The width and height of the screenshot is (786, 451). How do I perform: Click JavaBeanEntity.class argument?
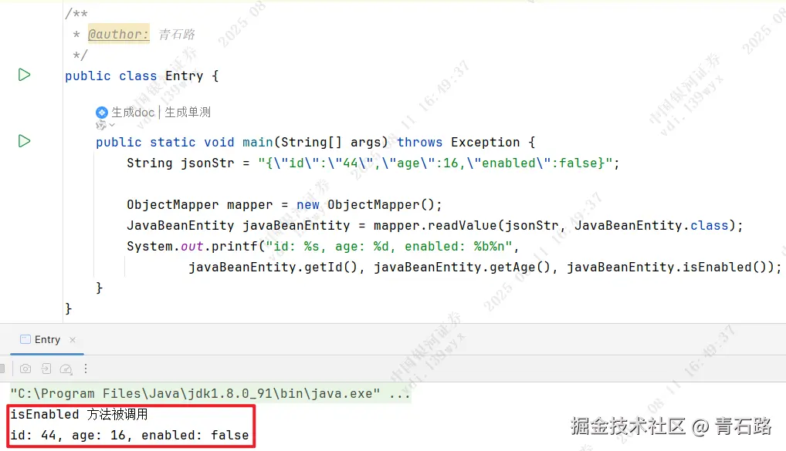(x=651, y=226)
